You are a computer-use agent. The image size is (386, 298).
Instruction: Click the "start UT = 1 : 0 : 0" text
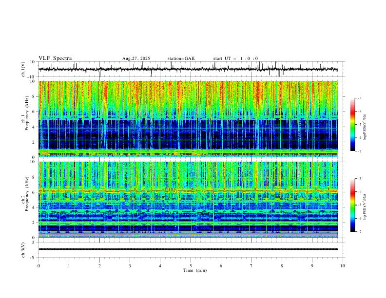[235, 58]
